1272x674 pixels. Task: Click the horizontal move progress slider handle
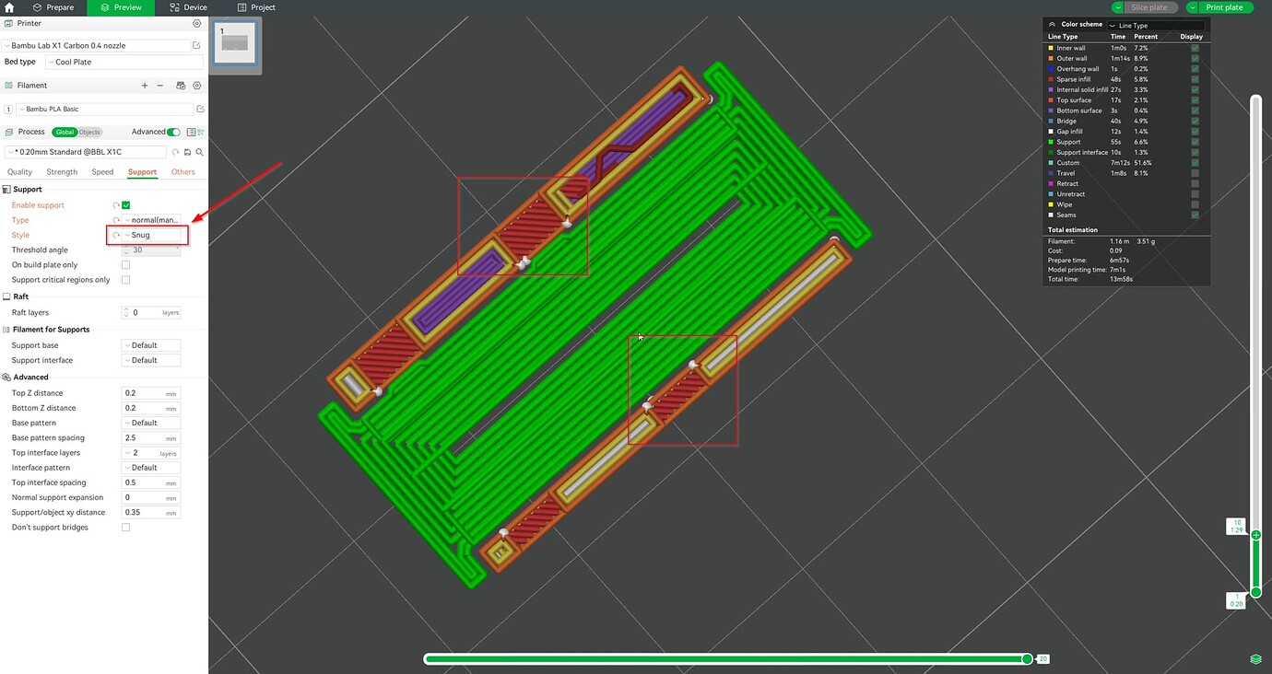point(1027,659)
